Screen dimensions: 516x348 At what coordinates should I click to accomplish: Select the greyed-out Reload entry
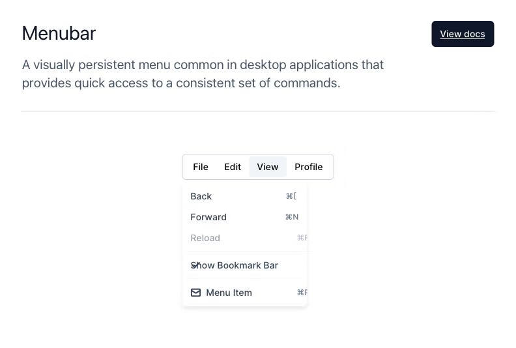click(244, 238)
